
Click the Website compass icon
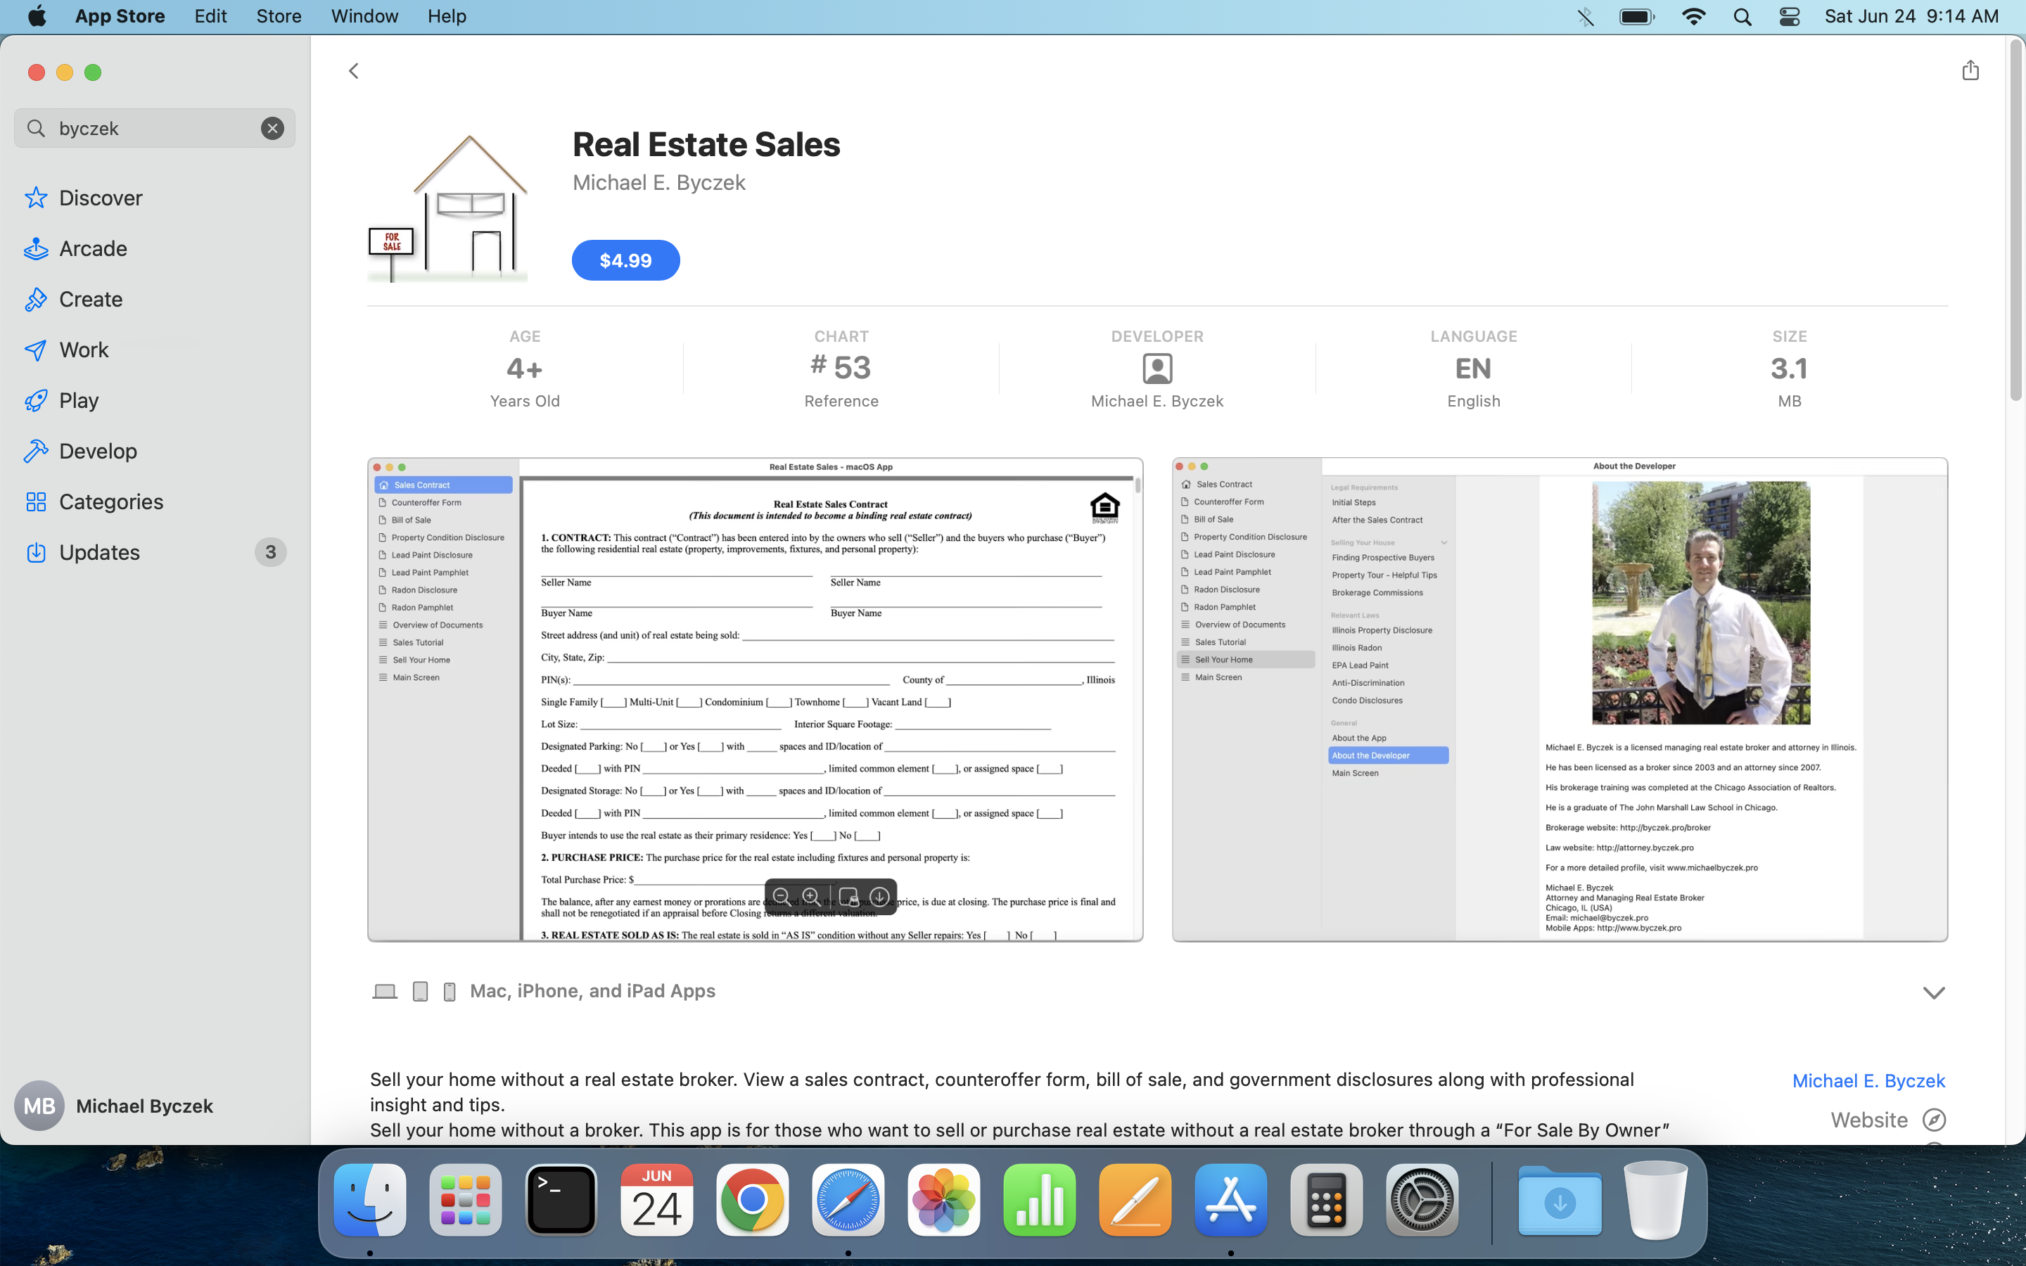[x=1934, y=1120]
